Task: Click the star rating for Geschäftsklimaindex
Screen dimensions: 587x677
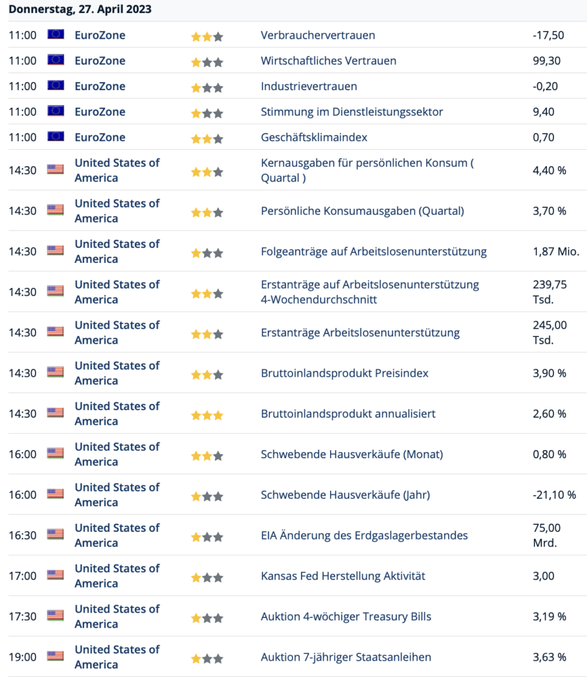Action: (207, 139)
